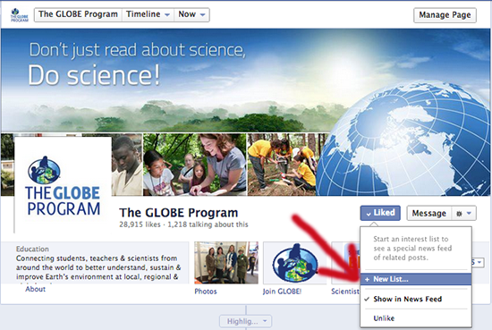Click the small GLOBE Program logo in header
Viewport: 492px width, 330px height.
click(20, 14)
